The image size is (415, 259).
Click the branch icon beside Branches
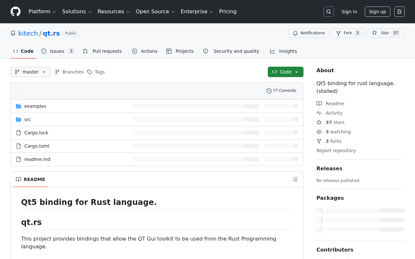click(x=57, y=72)
